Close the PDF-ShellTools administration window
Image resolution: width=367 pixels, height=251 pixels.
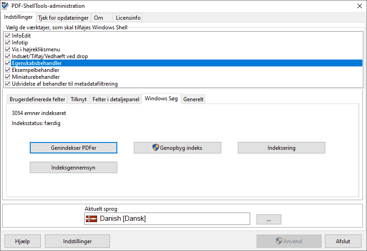[x=360, y=6]
